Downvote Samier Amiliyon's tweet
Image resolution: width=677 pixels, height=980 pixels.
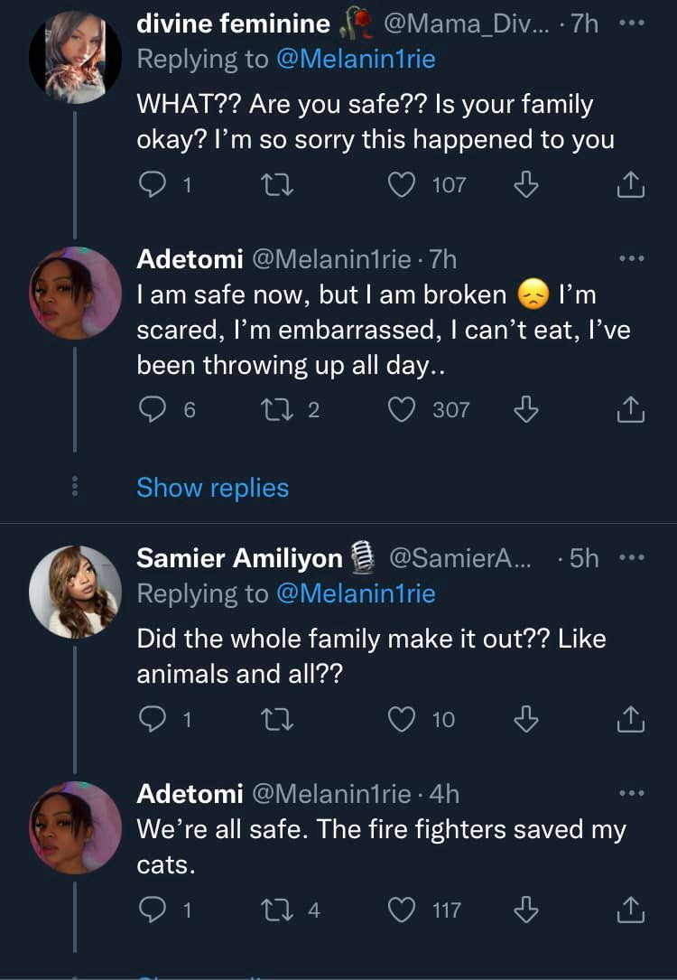(526, 719)
